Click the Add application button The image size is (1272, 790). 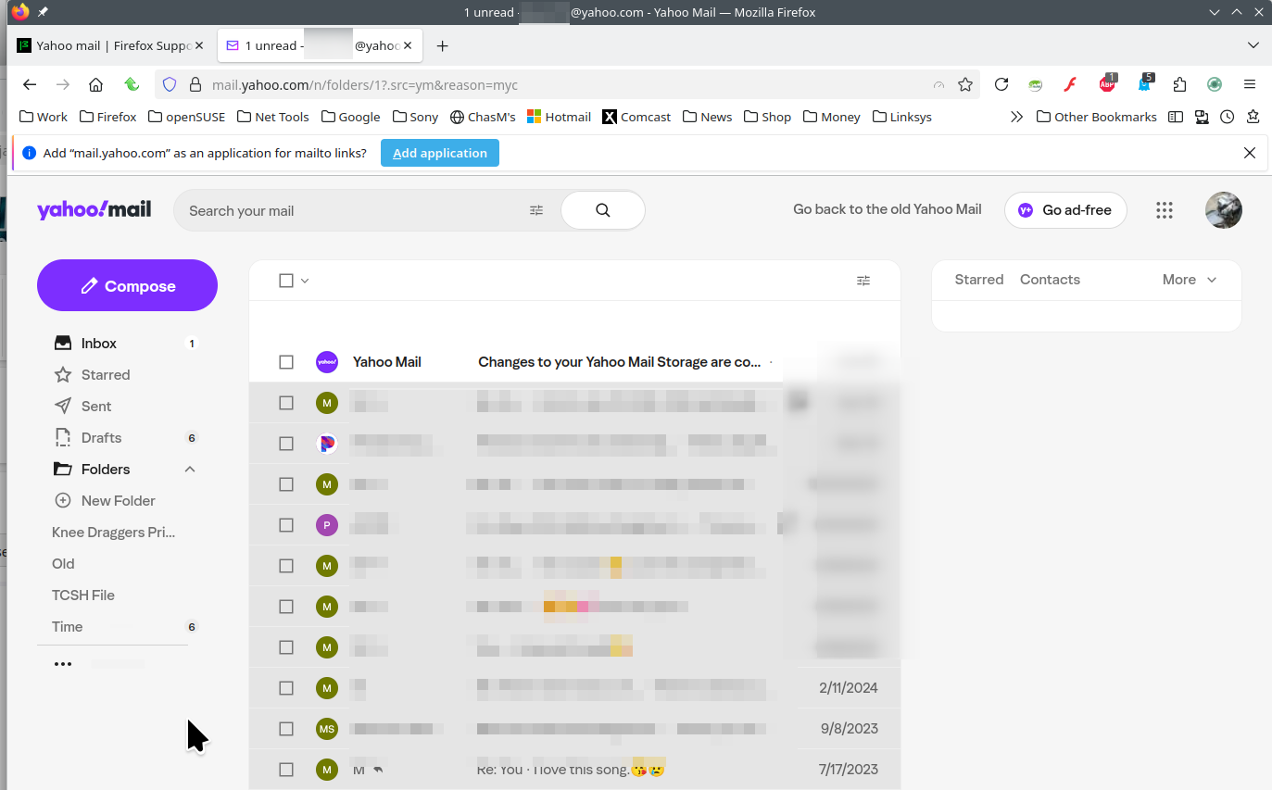(x=440, y=153)
